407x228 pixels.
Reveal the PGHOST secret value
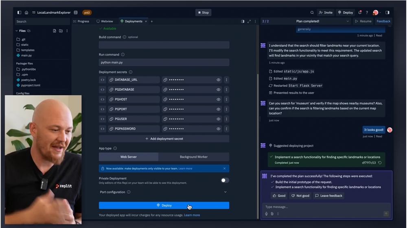tap(219, 100)
